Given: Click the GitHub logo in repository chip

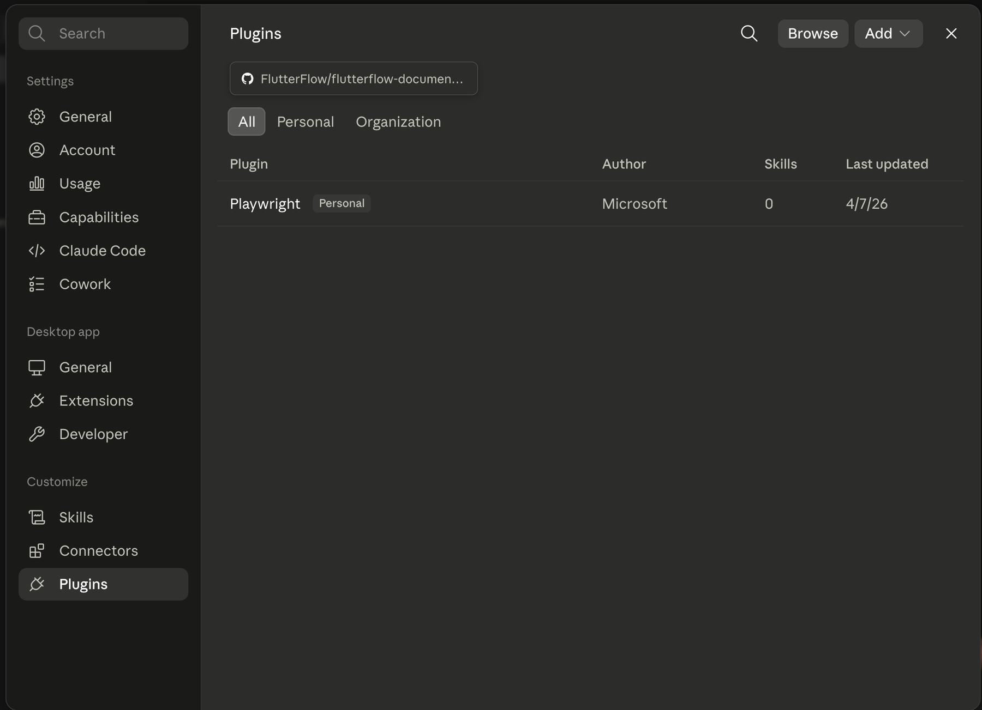Looking at the screenshot, I should (247, 78).
